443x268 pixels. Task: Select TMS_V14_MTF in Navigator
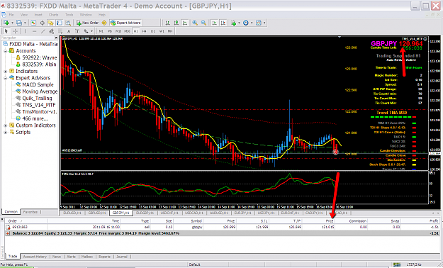39,105
